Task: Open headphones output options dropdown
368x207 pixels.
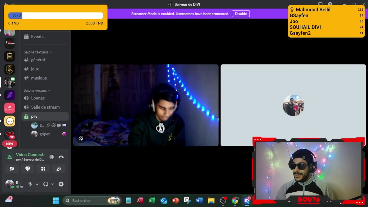Action: (x=52, y=184)
